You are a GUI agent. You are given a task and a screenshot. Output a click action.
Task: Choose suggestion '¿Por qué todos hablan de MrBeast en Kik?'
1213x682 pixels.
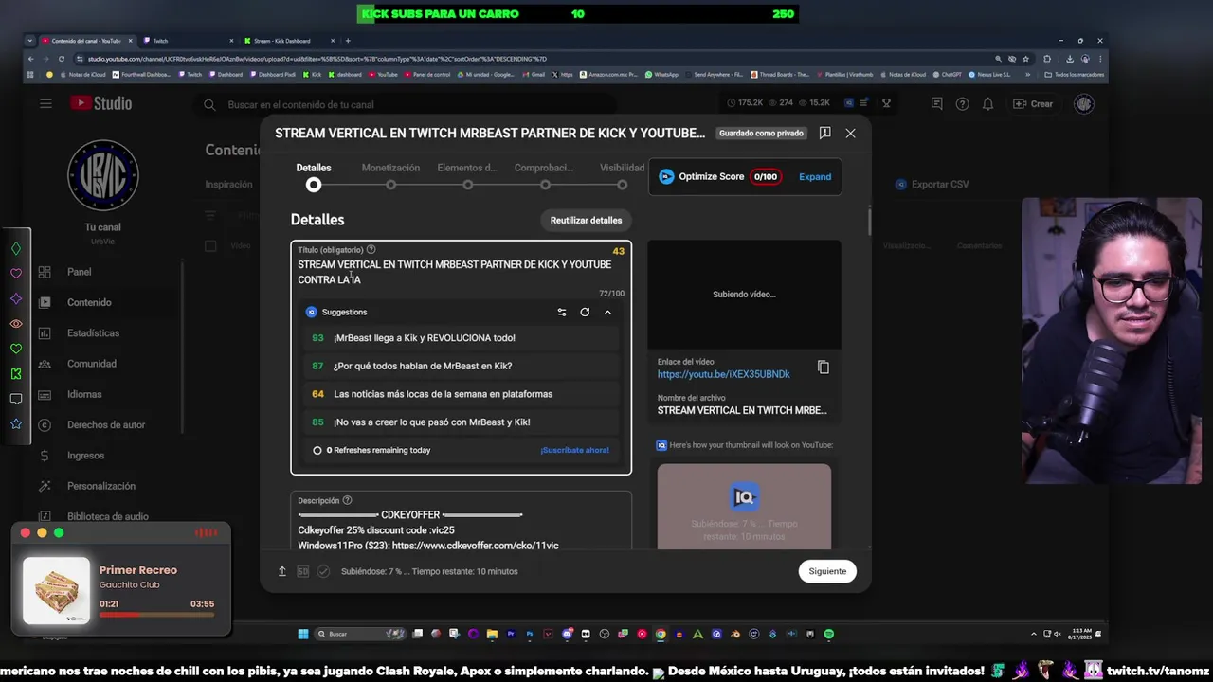pyautogui.click(x=461, y=366)
